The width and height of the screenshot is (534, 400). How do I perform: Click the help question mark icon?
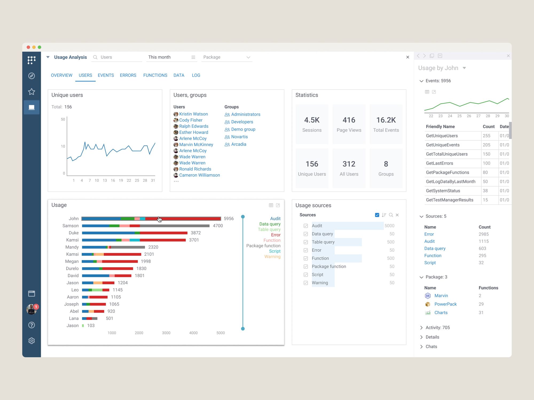pyautogui.click(x=32, y=325)
